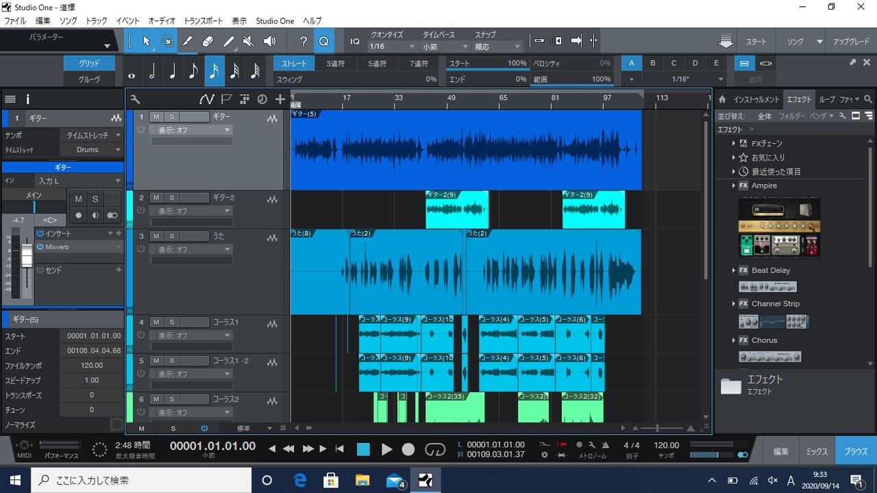The width and height of the screenshot is (877, 493).
Task: Open the tempo track clock icon
Action: 262,99
